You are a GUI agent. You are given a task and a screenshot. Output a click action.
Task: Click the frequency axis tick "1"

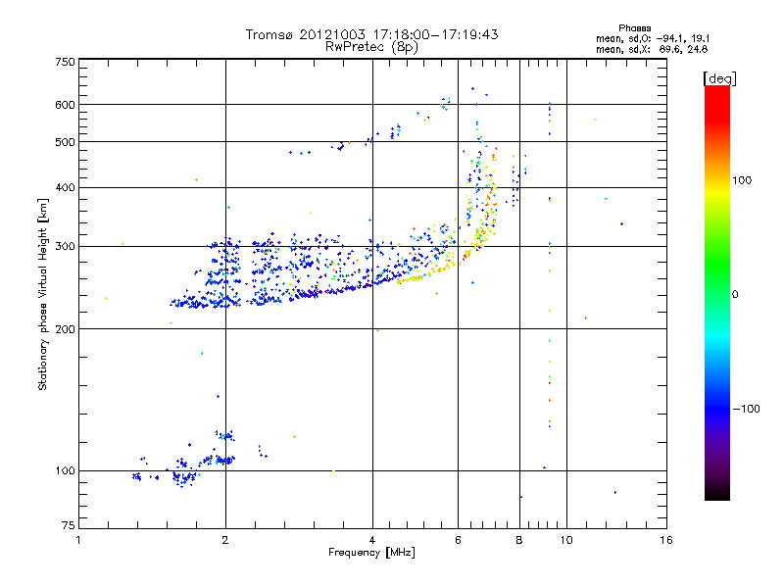coord(78,540)
